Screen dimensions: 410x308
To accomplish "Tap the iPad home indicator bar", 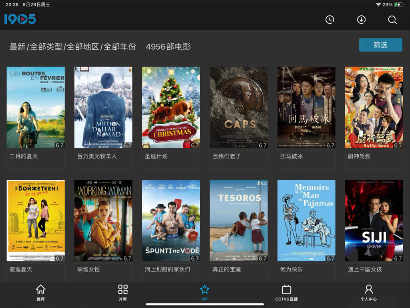I will point(205,304).
